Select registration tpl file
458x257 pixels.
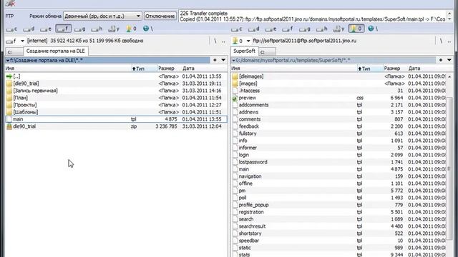(338, 212)
